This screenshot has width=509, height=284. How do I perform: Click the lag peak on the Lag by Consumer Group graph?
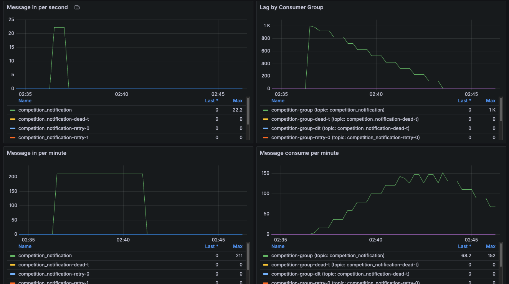click(310, 26)
